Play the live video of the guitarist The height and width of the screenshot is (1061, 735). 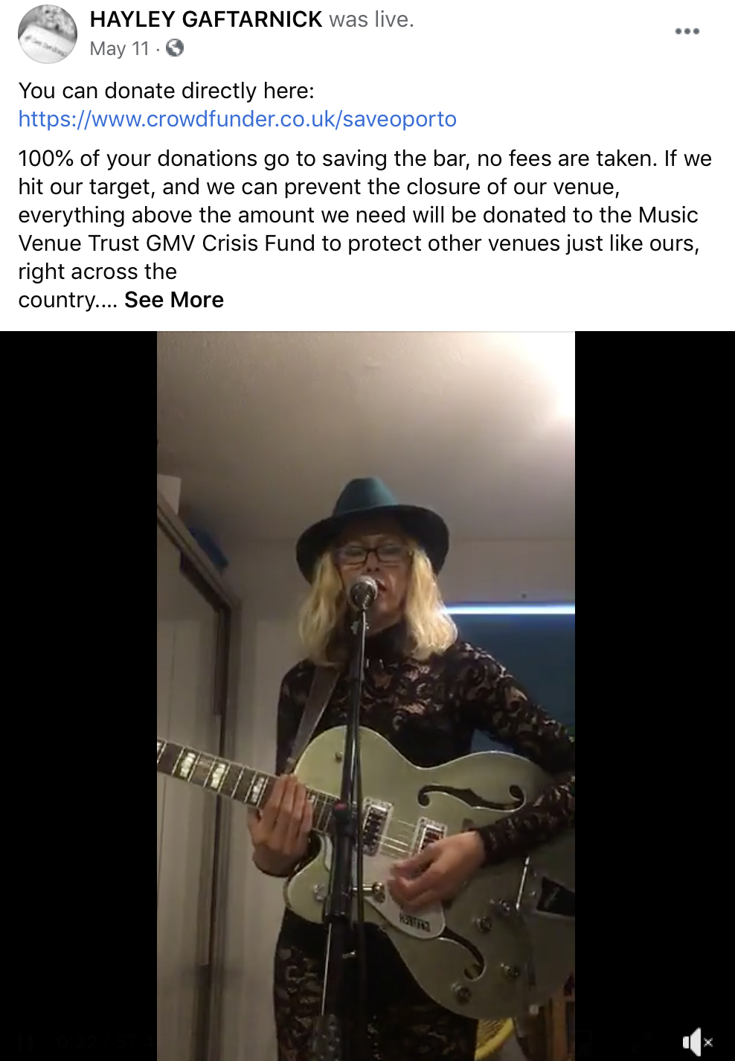click(x=366, y=696)
